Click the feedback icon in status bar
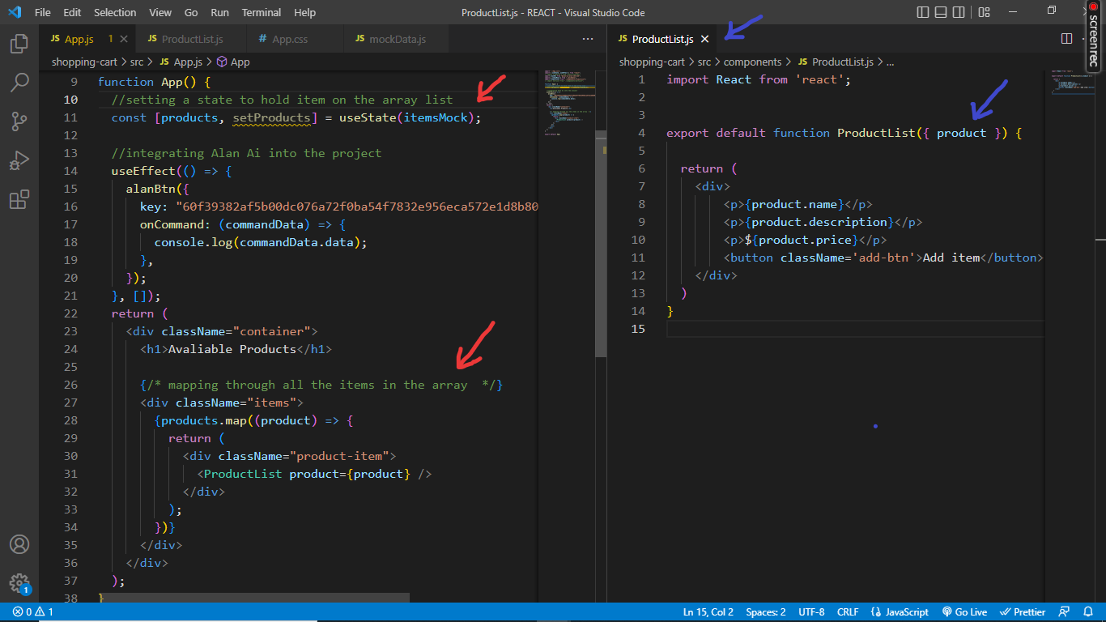Screen dimensions: 1106x622 [1064, 612]
